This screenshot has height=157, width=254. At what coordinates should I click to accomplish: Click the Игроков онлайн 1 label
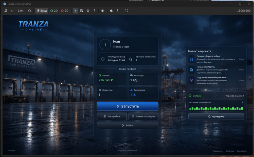(234, 96)
